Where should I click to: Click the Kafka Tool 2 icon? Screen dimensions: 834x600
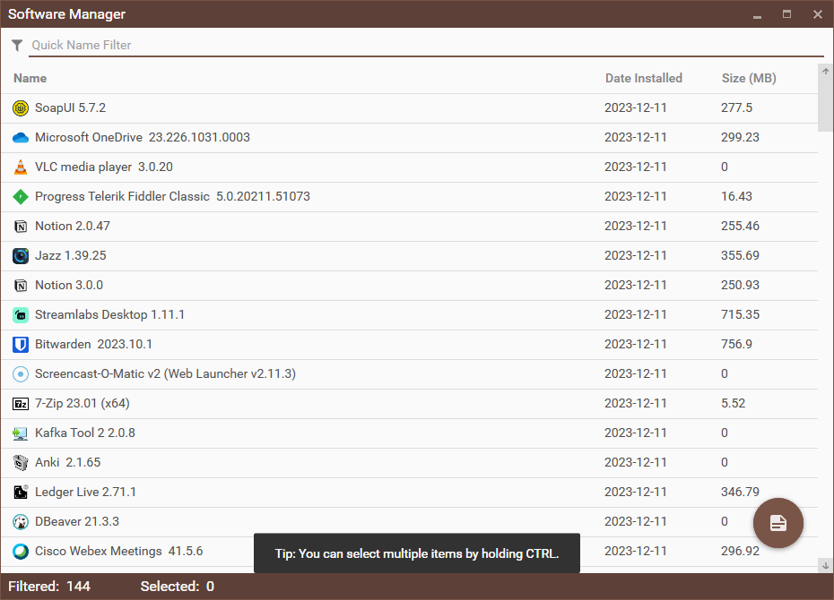click(x=21, y=433)
